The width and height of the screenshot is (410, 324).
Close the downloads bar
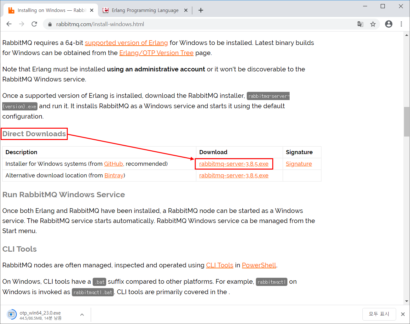[x=403, y=314]
